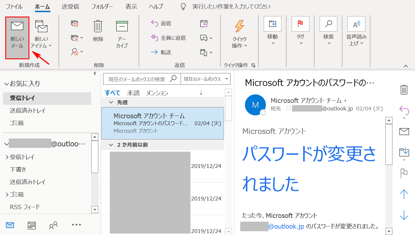Collapse the 先週 message group
Screen dimensions: 415x235
[x=111, y=103]
